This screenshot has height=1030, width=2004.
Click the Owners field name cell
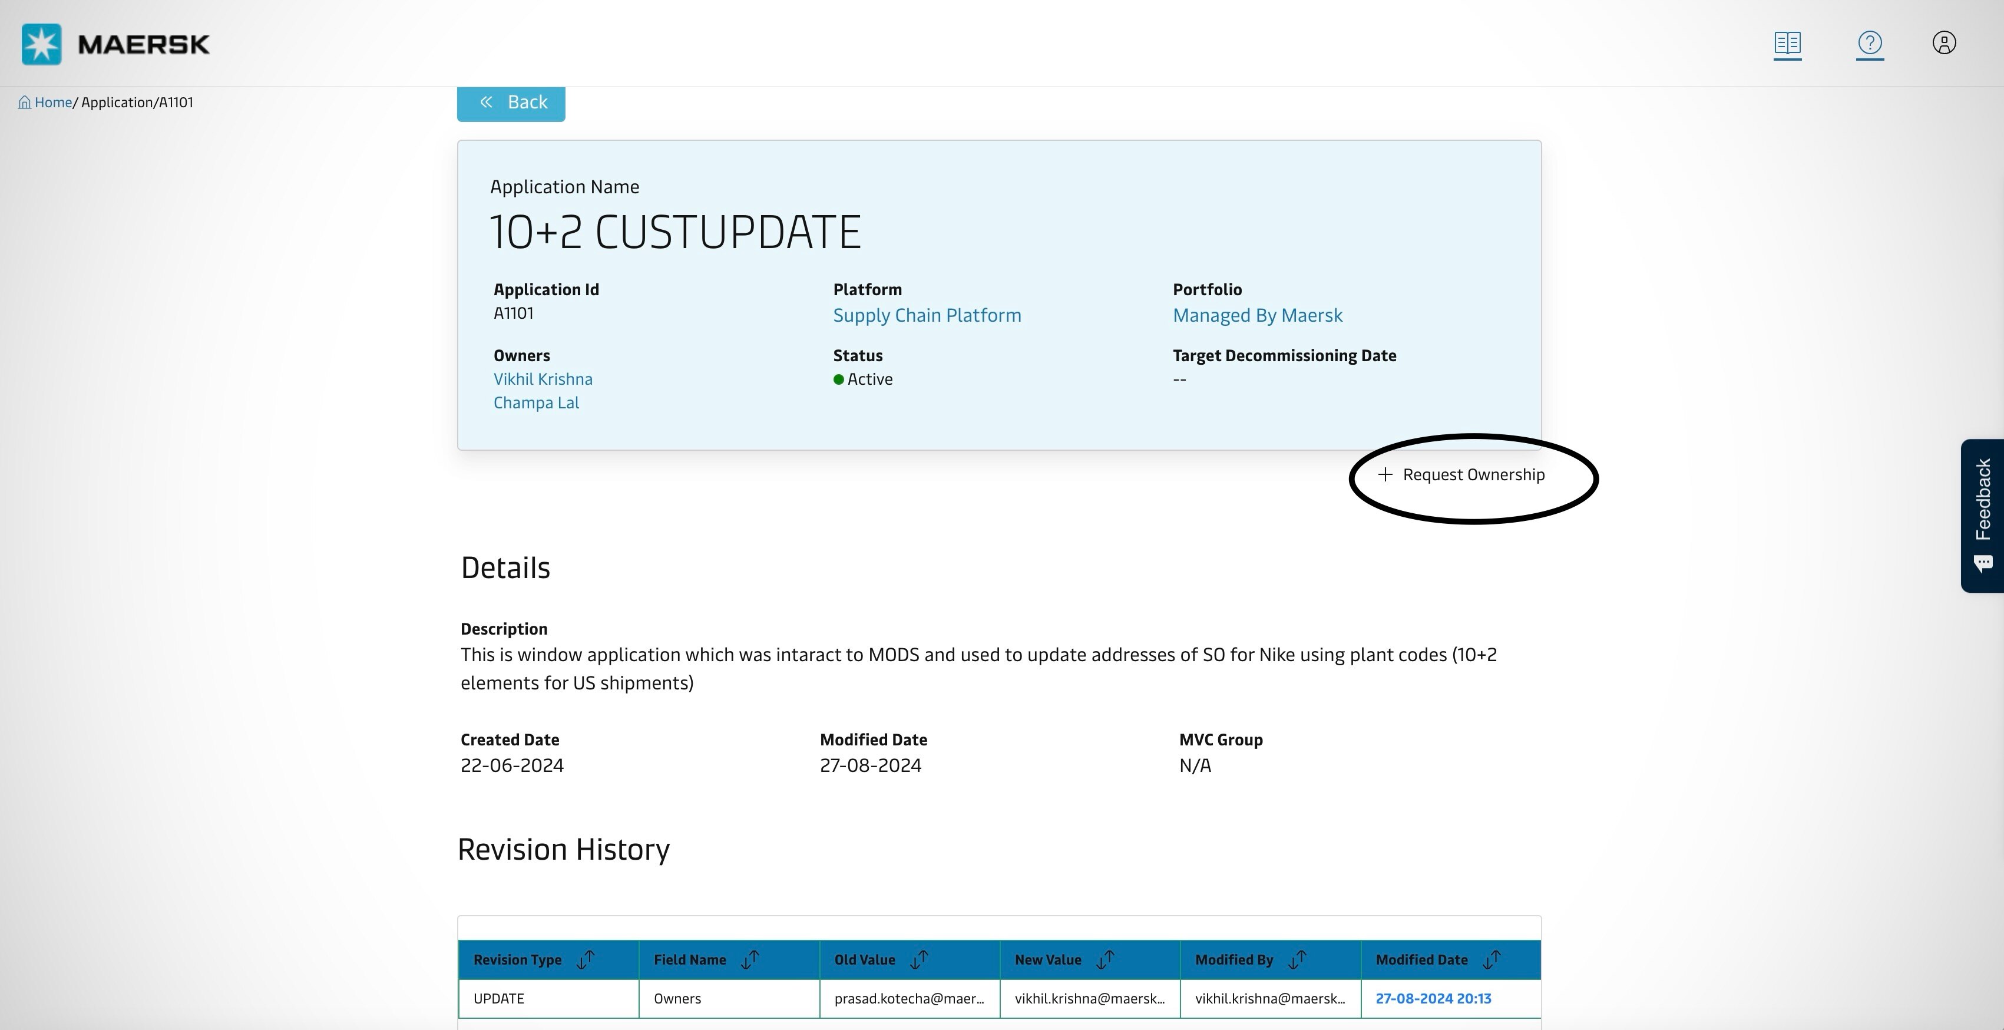[x=729, y=998]
